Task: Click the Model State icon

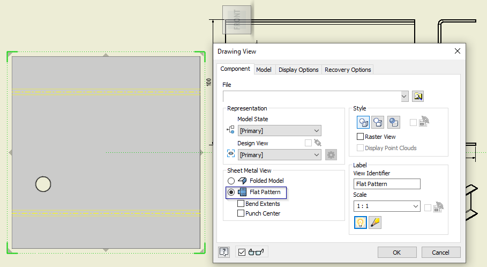Action: click(230, 130)
